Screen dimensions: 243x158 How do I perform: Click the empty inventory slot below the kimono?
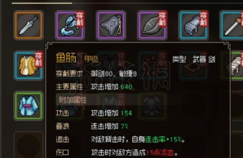point(29,145)
